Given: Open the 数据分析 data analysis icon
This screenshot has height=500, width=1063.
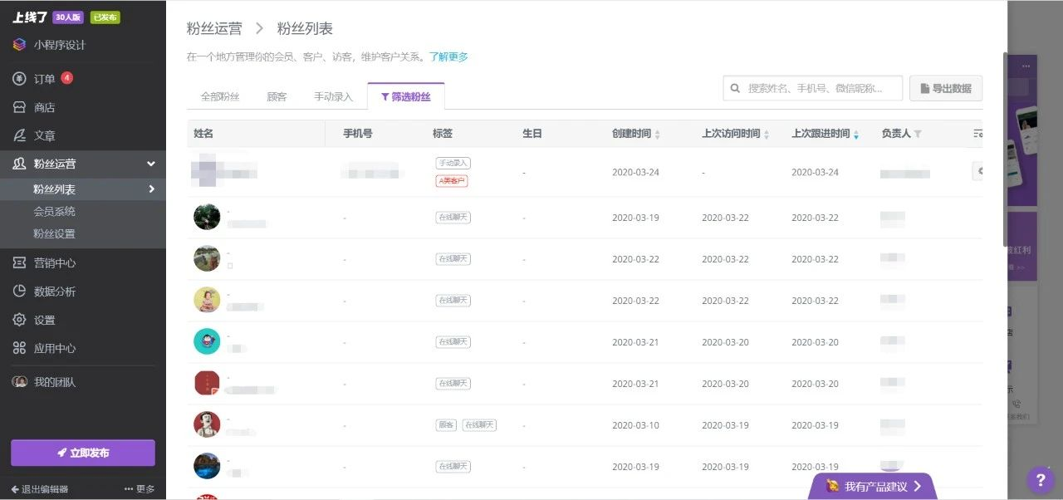Looking at the screenshot, I should click(x=18, y=291).
